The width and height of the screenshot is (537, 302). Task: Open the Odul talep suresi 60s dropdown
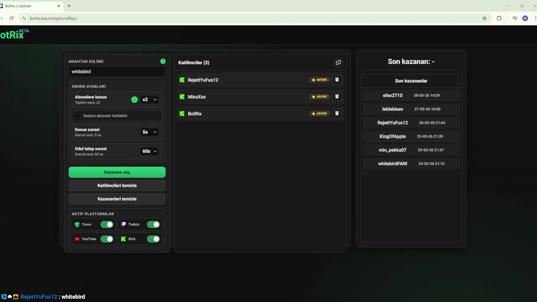(149, 151)
